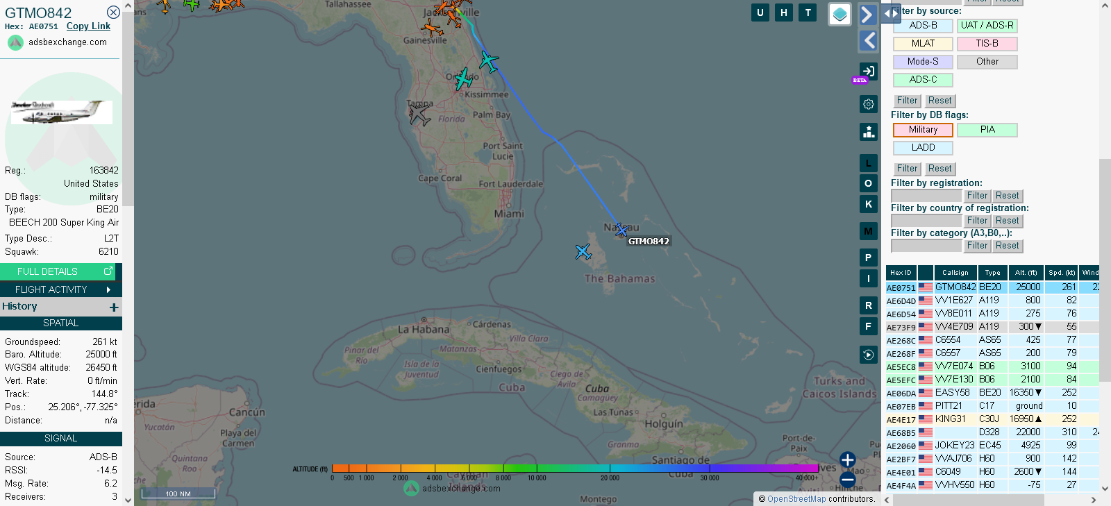
Task: Sort table by Callsign column
Action: pyautogui.click(x=955, y=273)
